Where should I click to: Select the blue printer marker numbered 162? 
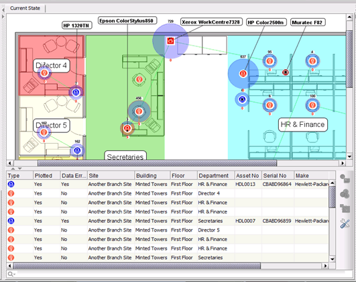pos(77,150)
